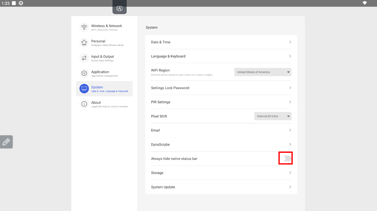The width and height of the screenshot is (377, 211).
Task: Open PIR Settings
Action: [x=221, y=102]
